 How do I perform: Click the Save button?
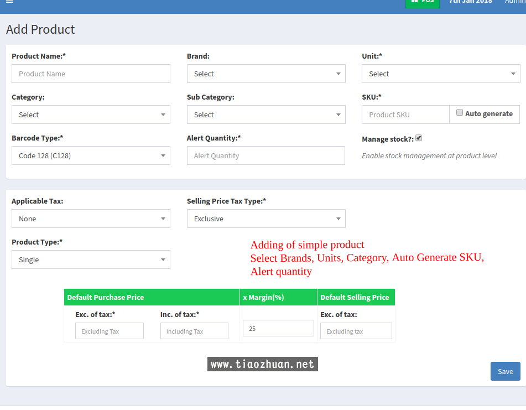click(x=505, y=371)
